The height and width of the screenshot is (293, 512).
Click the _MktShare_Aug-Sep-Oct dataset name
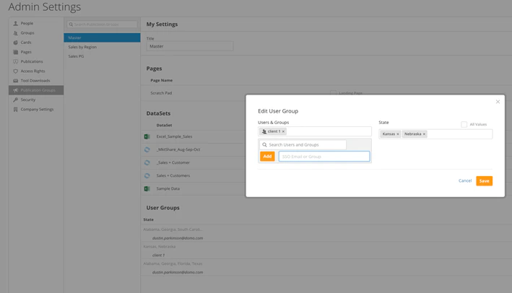click(x=178, y=149)
